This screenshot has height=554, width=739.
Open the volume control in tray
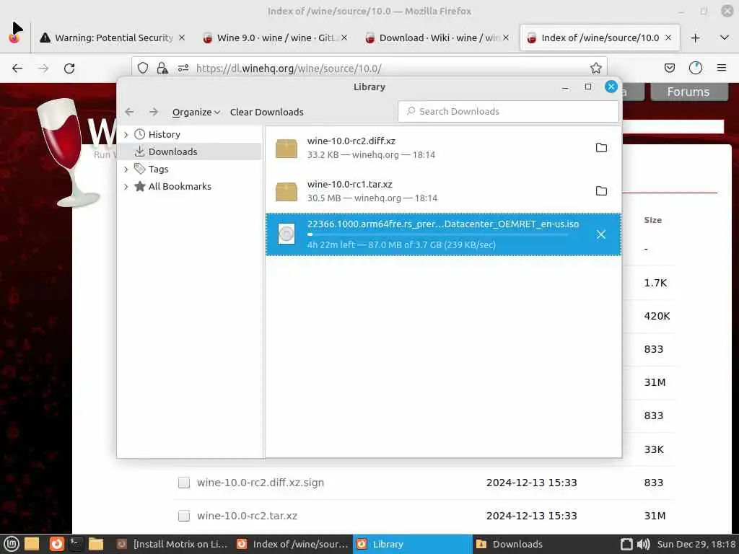click(643, 544)
